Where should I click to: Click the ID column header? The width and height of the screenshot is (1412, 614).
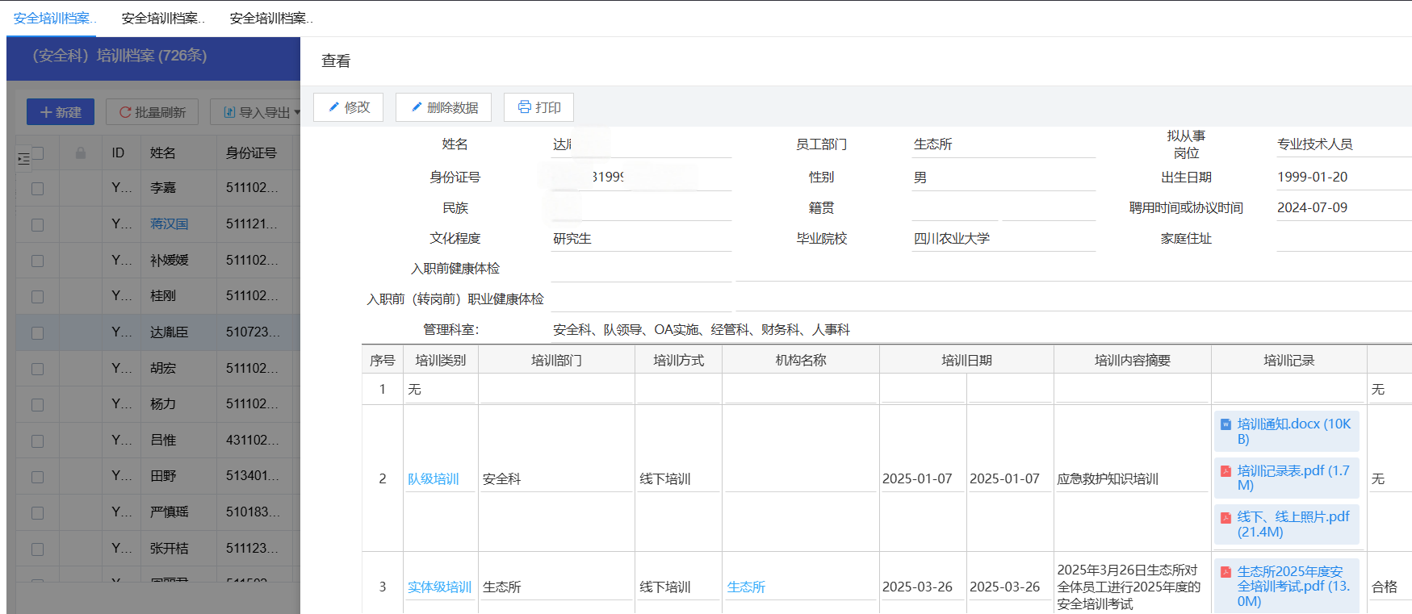point(118,152)
